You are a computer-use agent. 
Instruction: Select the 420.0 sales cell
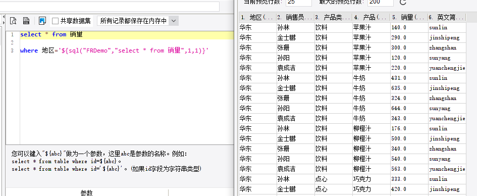pos(409,189)
